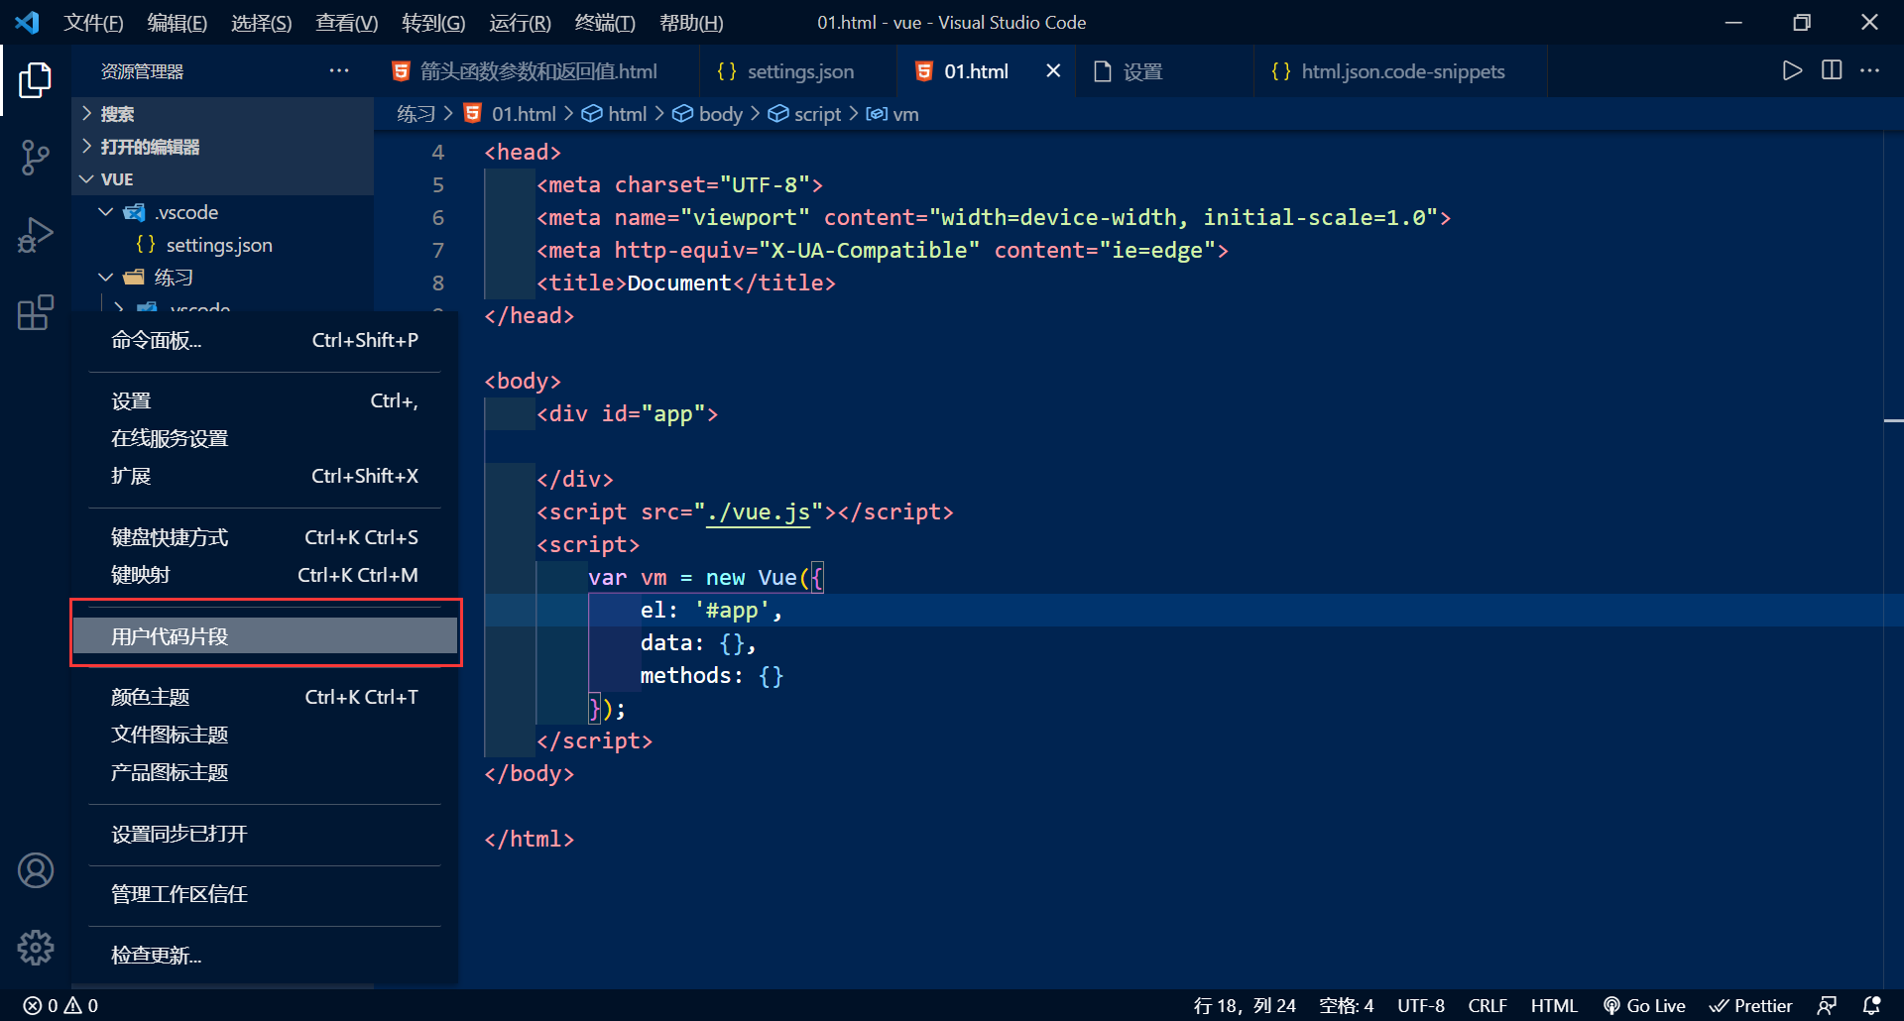The height and width of the screenshot is (1021, 1904).
Task: Collapse the VUE folder section
Action: tap(116, 179)
